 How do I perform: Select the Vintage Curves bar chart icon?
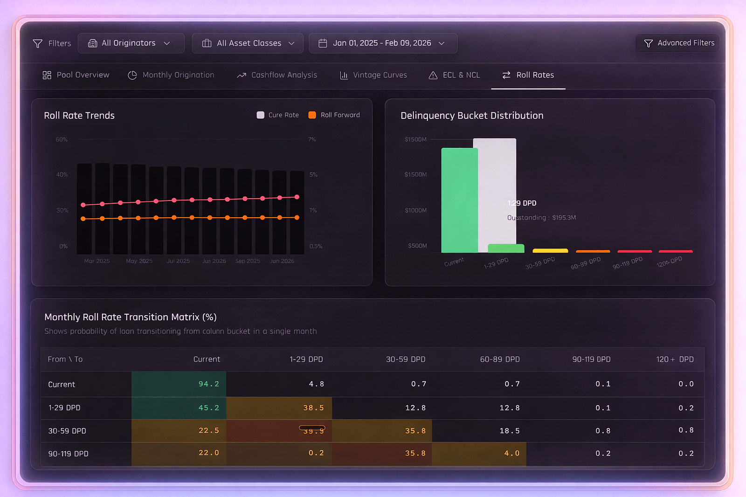coord(343,75)
